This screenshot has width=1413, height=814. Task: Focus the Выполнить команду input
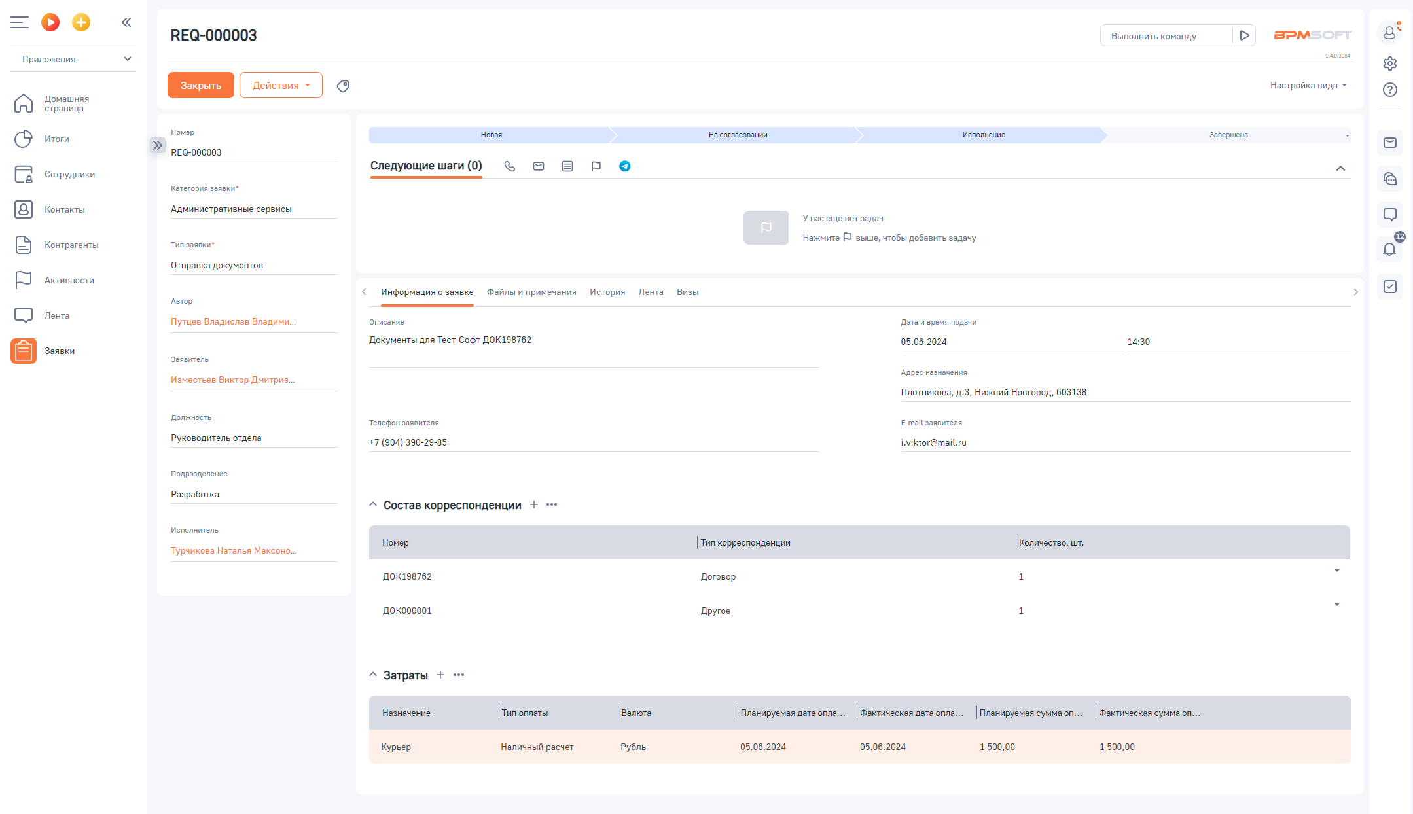tap(1166, 35)
